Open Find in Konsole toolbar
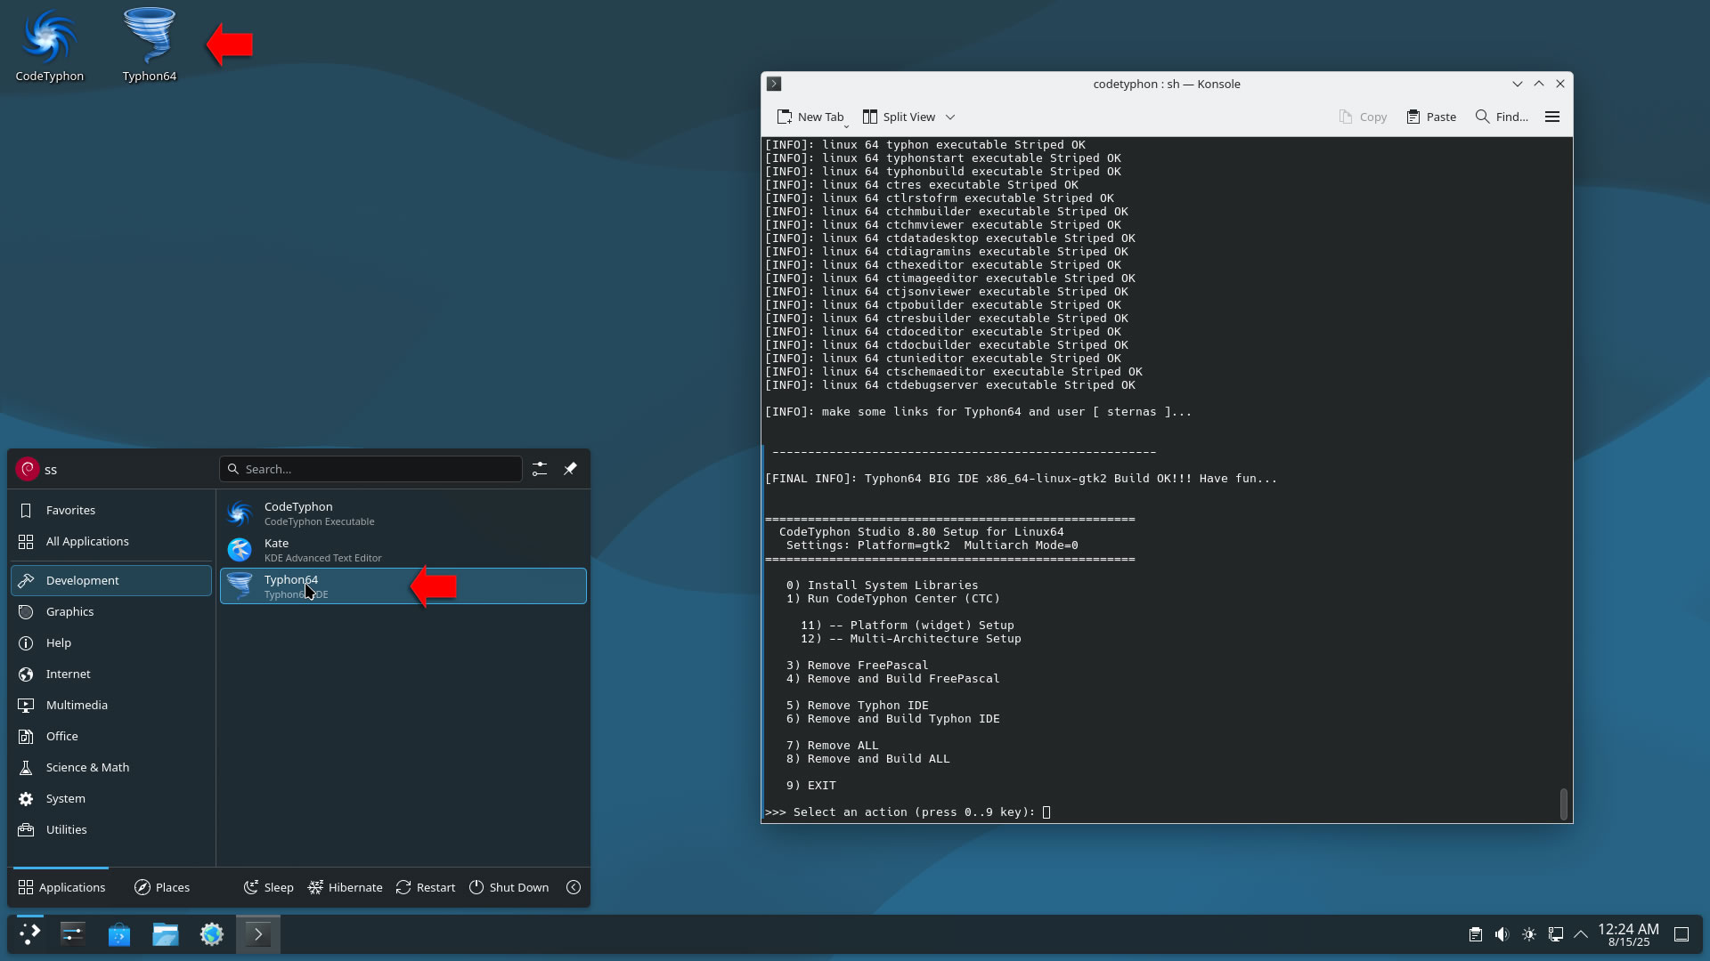Image resolution: width=1710 pixels, height=961 pixels. point(1502,117)
